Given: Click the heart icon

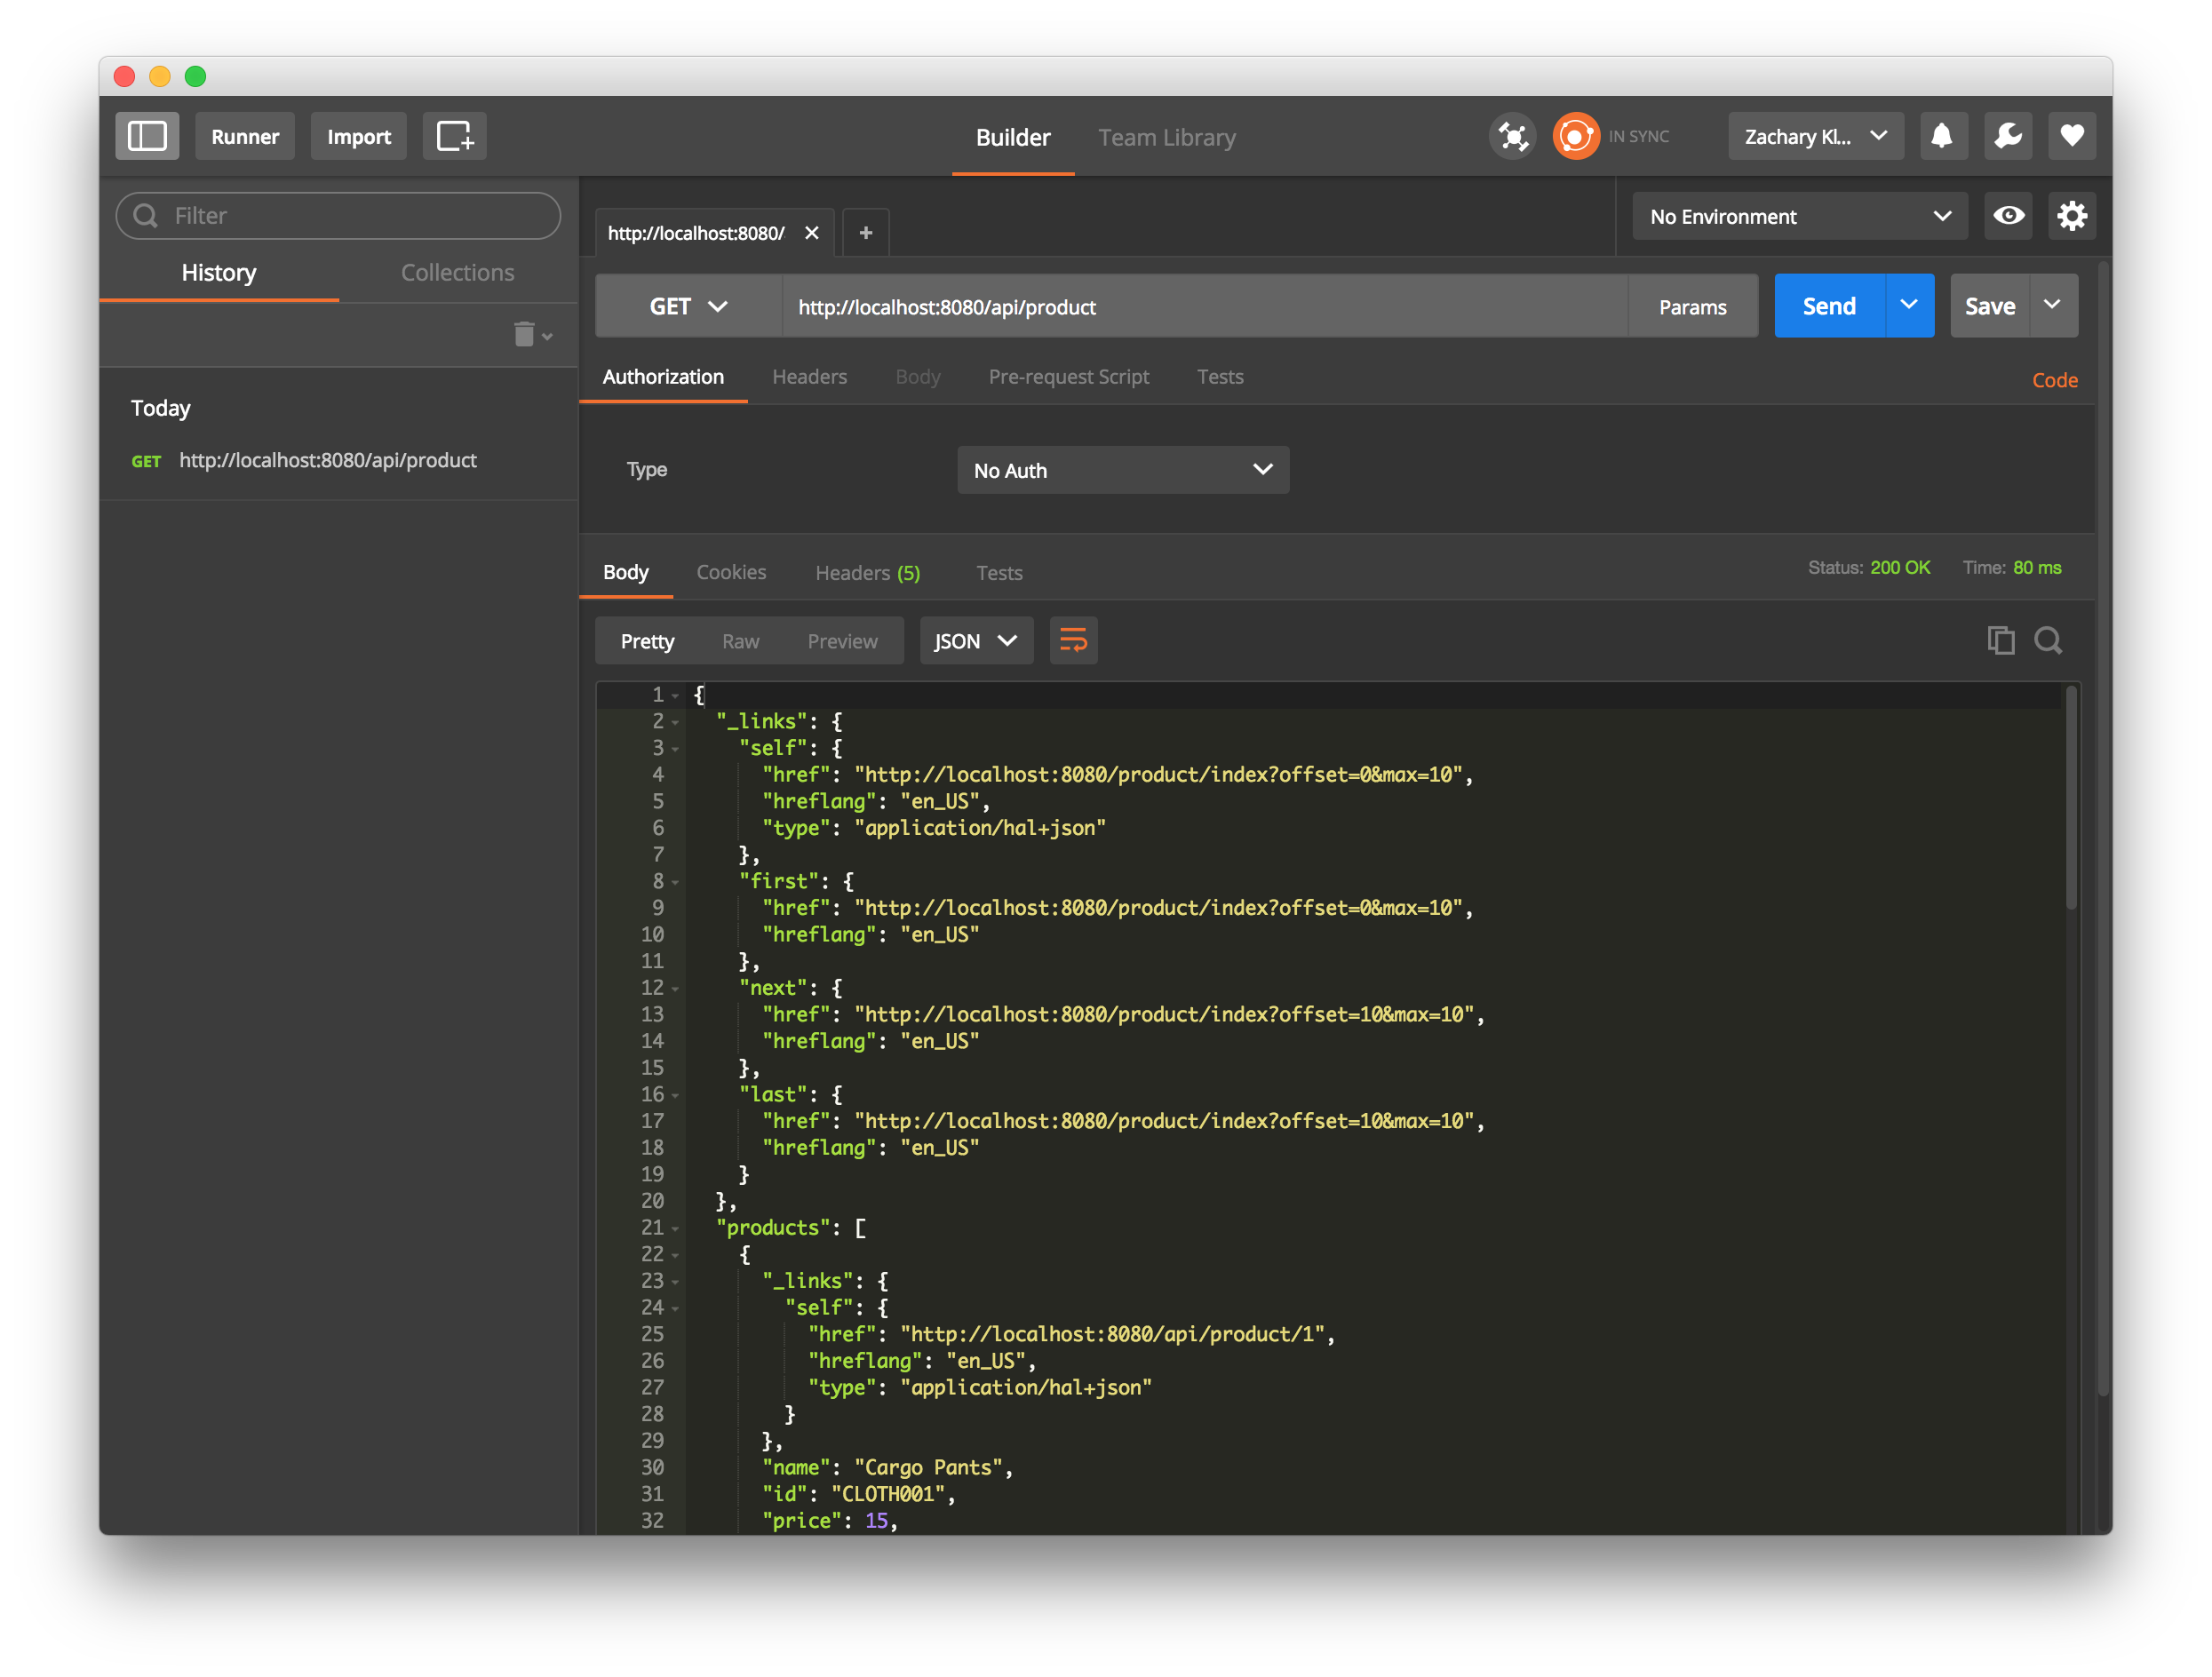Looking at the screenshot, I should pos(2072,136).
